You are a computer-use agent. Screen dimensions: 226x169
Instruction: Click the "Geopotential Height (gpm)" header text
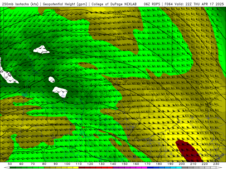point(65,4)
